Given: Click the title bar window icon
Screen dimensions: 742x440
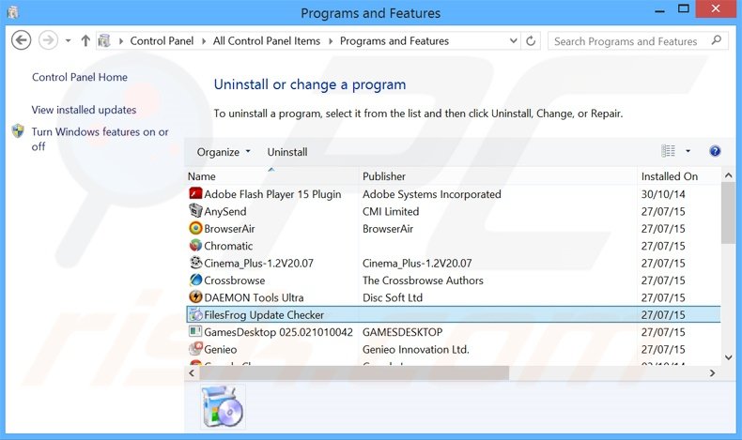Looking at the screenshot, I should click(13, 12).
